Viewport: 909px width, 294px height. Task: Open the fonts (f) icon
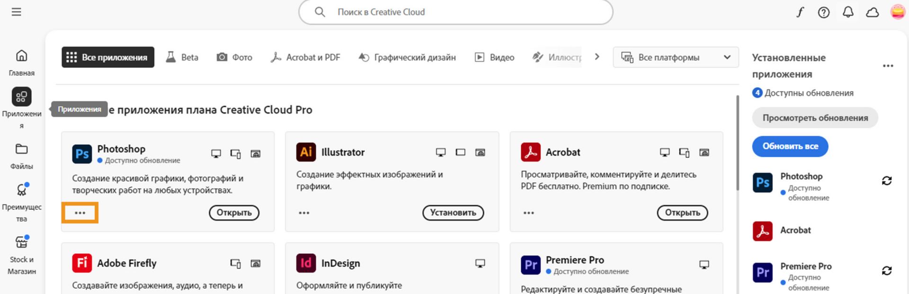click(800, 12)
